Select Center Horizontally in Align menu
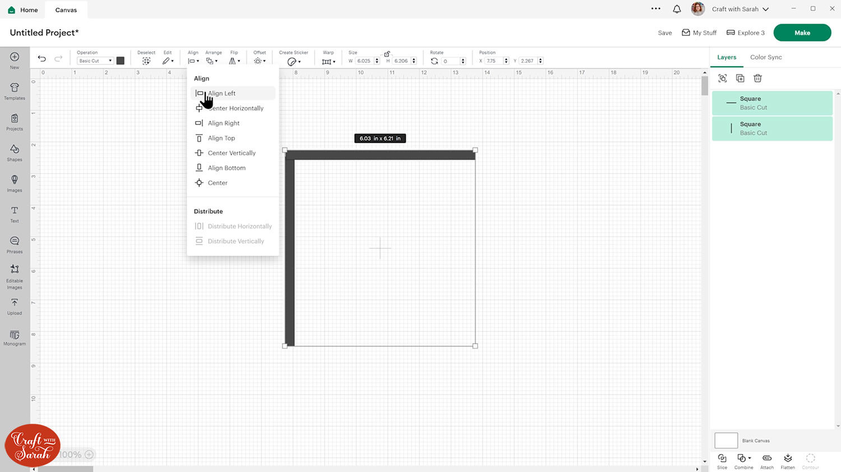The width and height of the screenshot is (841, 472). pyautogui.click(x=233, y=108)
